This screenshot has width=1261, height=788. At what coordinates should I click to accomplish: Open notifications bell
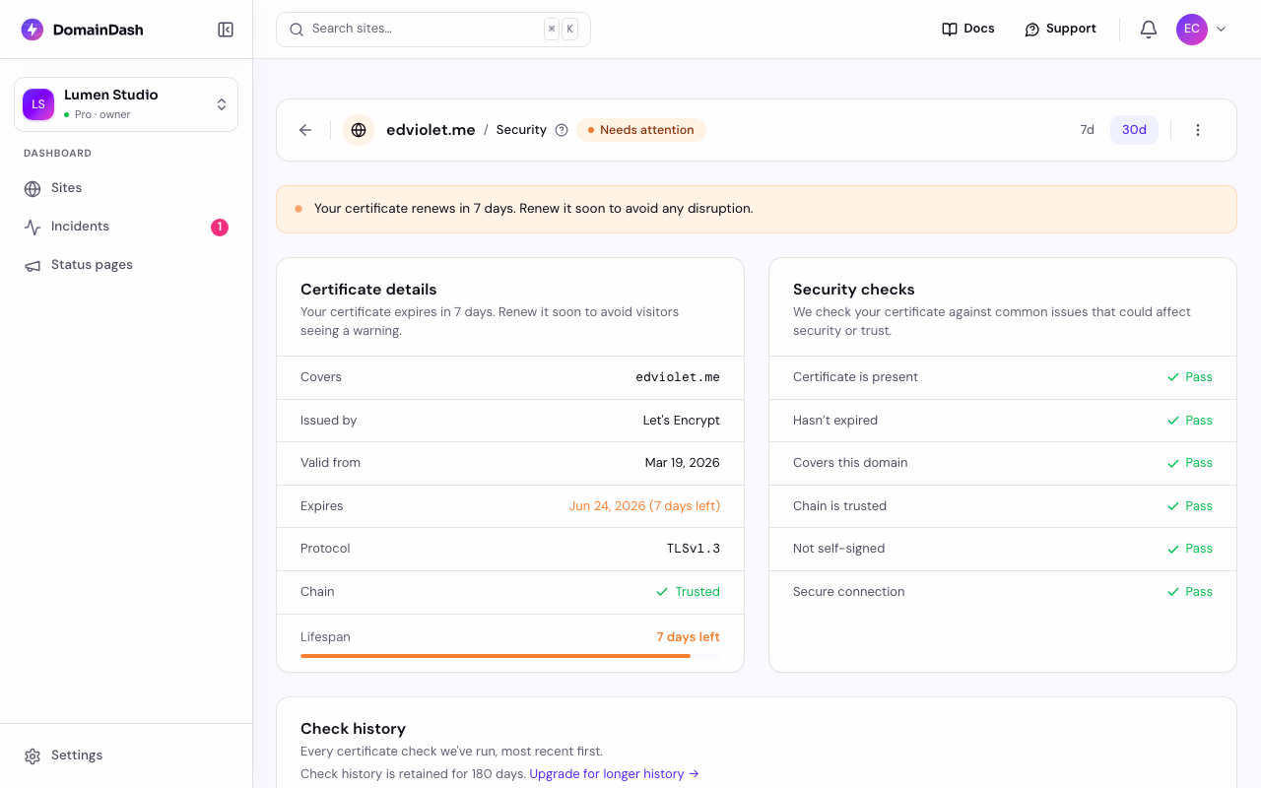coord(1149,30)
